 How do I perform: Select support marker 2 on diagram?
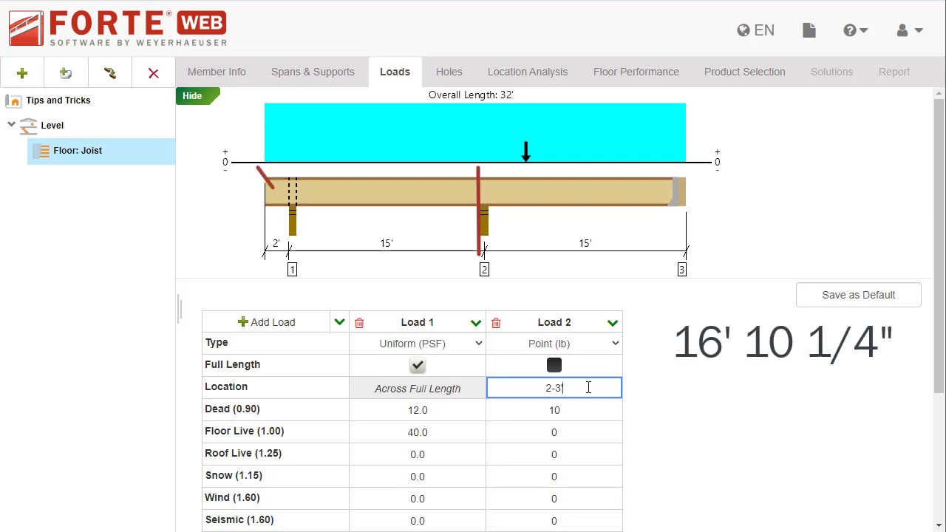pos(484,270)
